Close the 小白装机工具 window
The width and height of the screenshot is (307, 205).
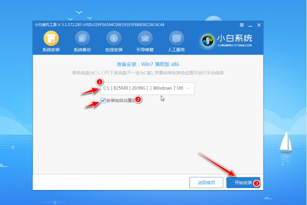[x=259, y=25]
